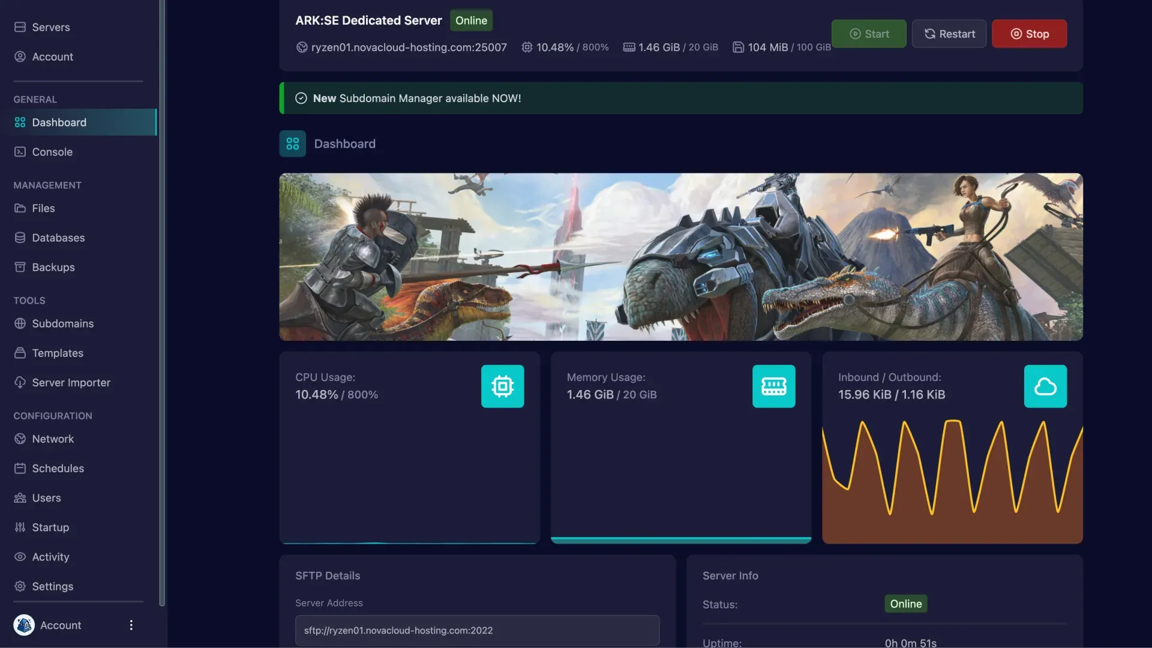The image size is (1152, 648).
Task: Click the Server Importer cloud download icon
Action: pos(20,382)
